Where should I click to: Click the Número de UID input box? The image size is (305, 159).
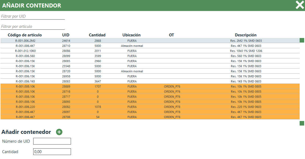[52, 141]
